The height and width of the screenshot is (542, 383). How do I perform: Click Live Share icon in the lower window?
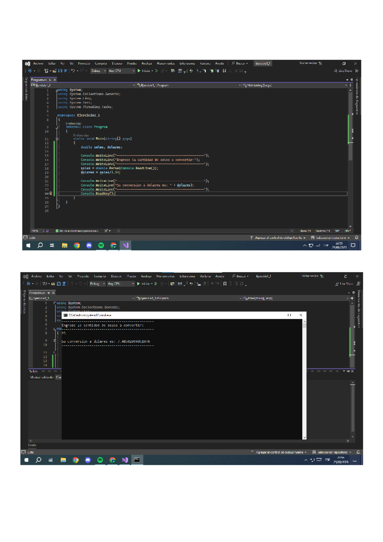[337, 284]
